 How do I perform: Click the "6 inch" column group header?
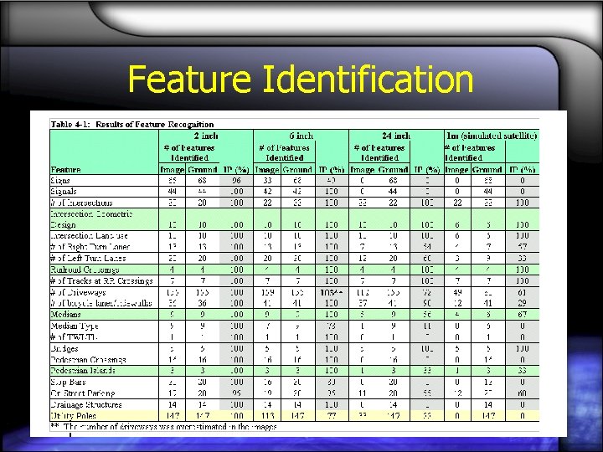point(301,136)
